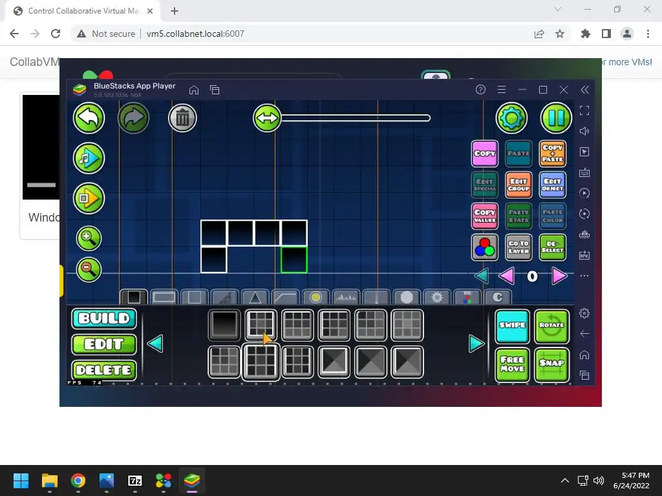Playtest the level with the yellow play button
Screen dimensions: 662x496
coord(89,198)
